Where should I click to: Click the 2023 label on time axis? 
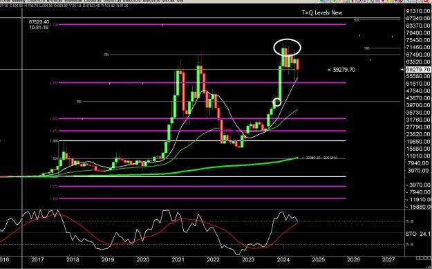pos(248,260)
